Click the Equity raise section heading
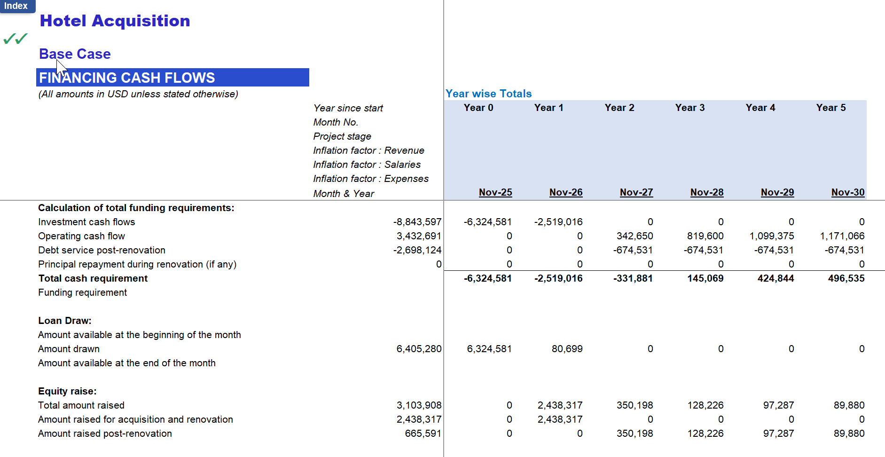 click(67, 391)
